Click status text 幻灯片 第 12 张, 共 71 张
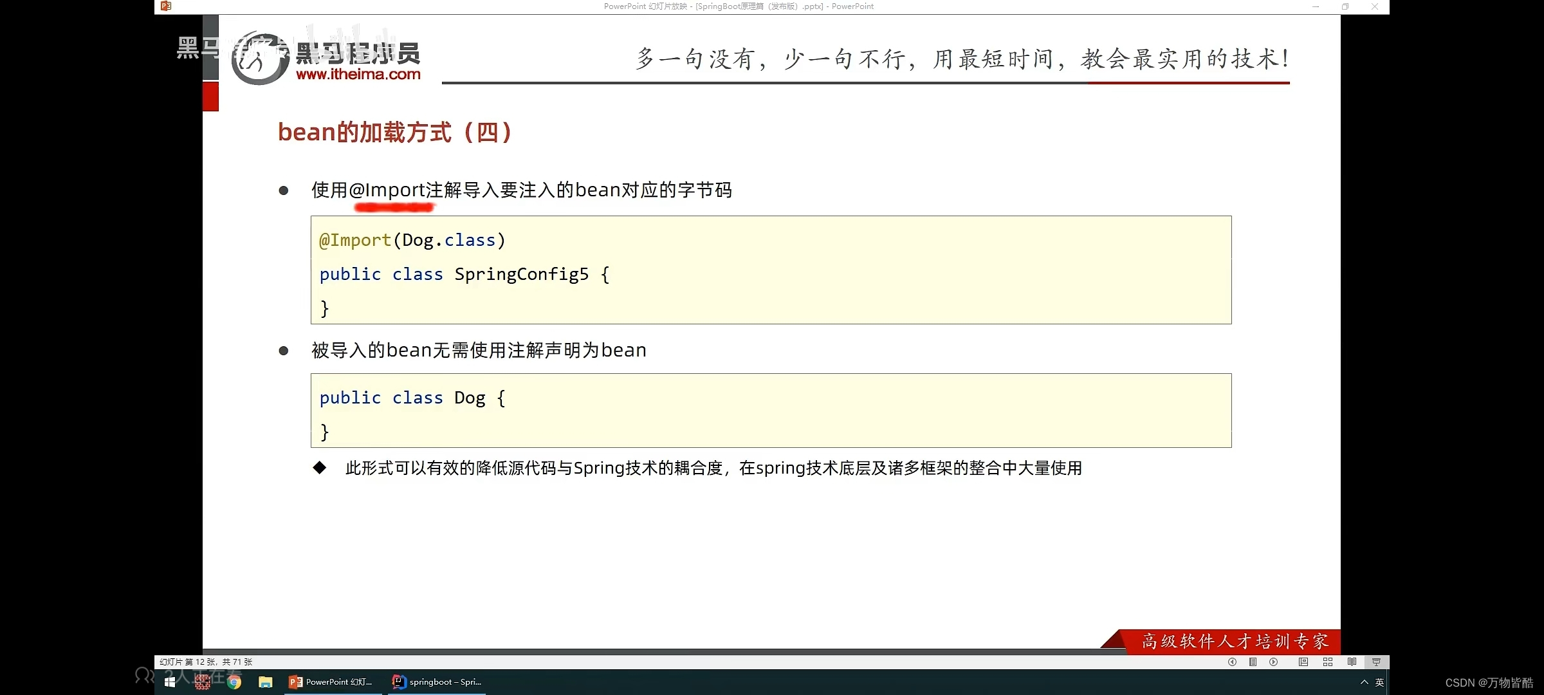Image resolution: width=1544 pixels, height=695 pixels. click(206, 662)
